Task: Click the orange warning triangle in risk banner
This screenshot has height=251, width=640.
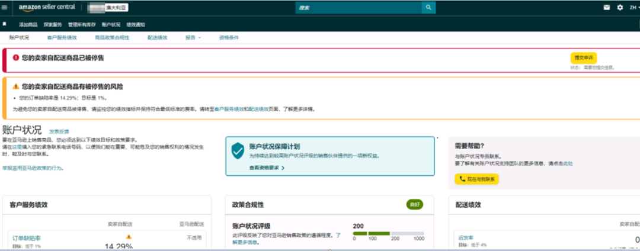Action: tap(16, 86)
